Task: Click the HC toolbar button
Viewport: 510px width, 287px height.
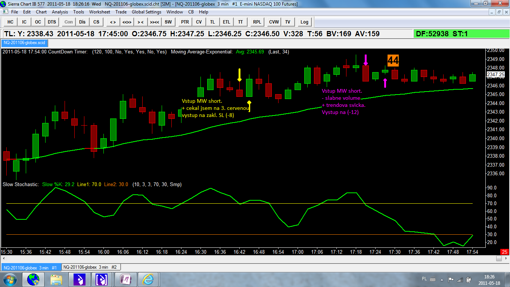Action: (x=10, y=22)
